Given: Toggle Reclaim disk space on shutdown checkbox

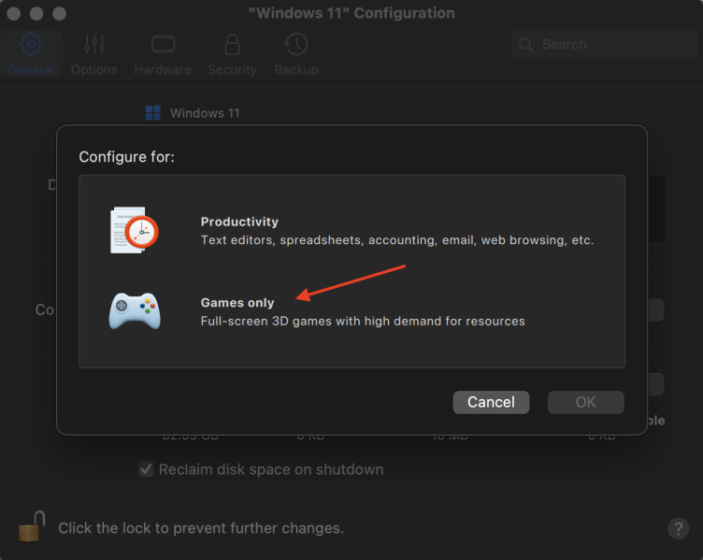Looking at the screenshot, I should pos(146,469).
